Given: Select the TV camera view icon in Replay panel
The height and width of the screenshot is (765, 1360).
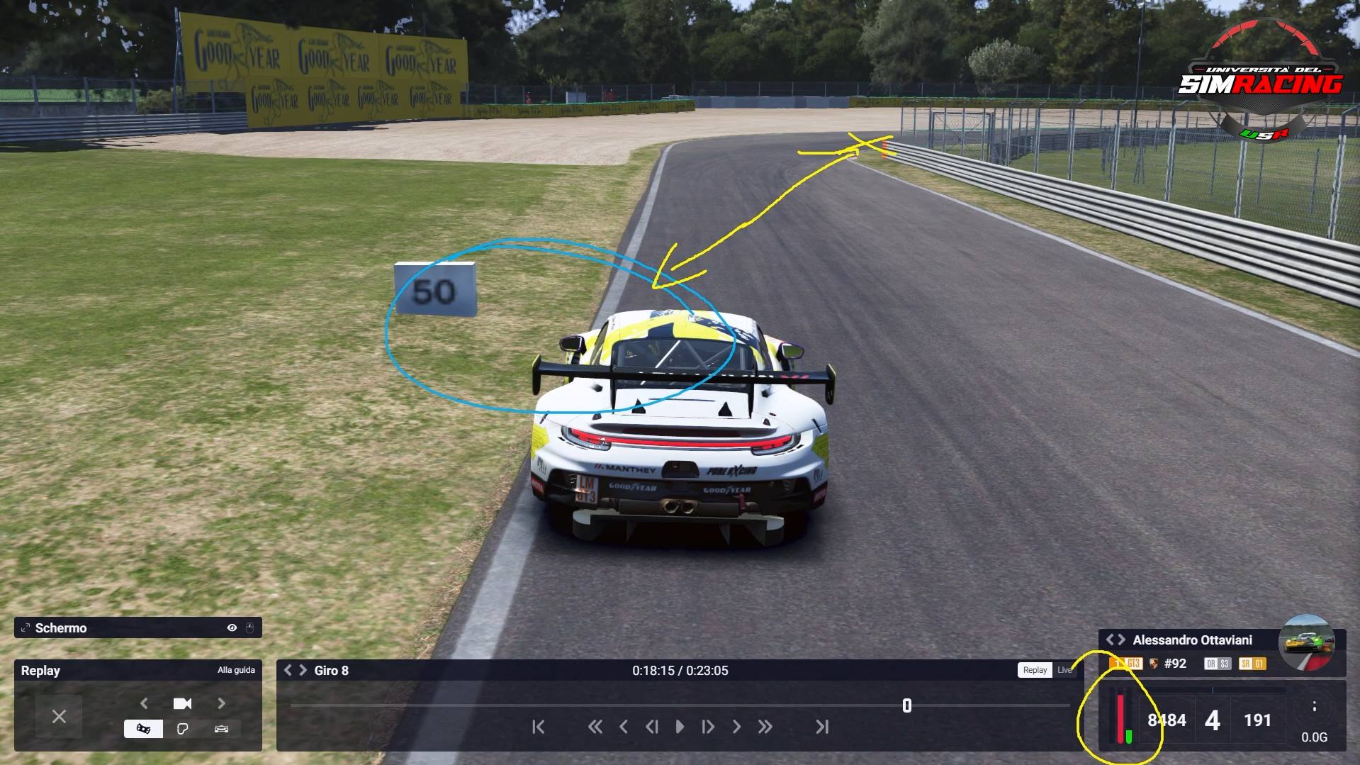Looking at the screenshot, I should pos(144,727).
